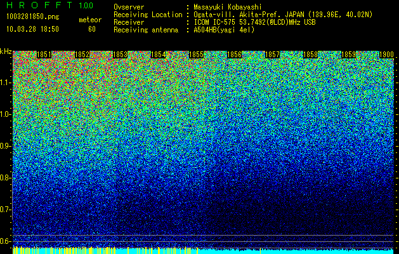Click observer name Masayuki Kobayashi
This screenshot has height=254, width=399.
[228, 7]
